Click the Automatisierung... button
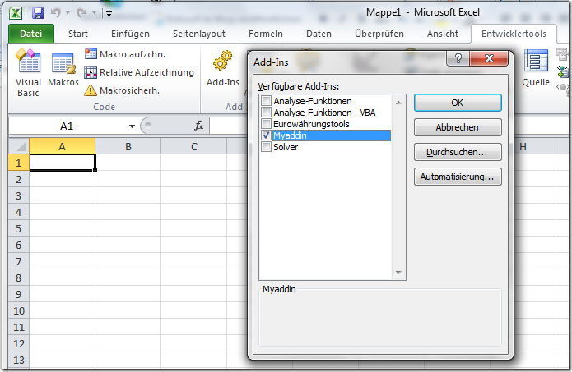 [x=458, y=177]
